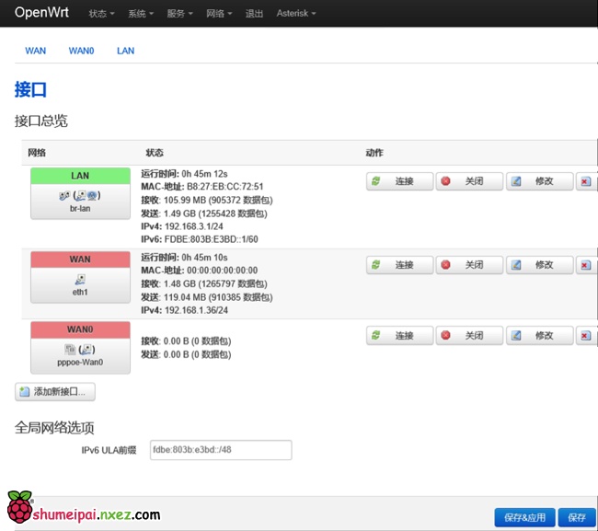Viewport: 598px width, 531px height.
Task: Switch to the WAN0 tab
Action: 81,51
